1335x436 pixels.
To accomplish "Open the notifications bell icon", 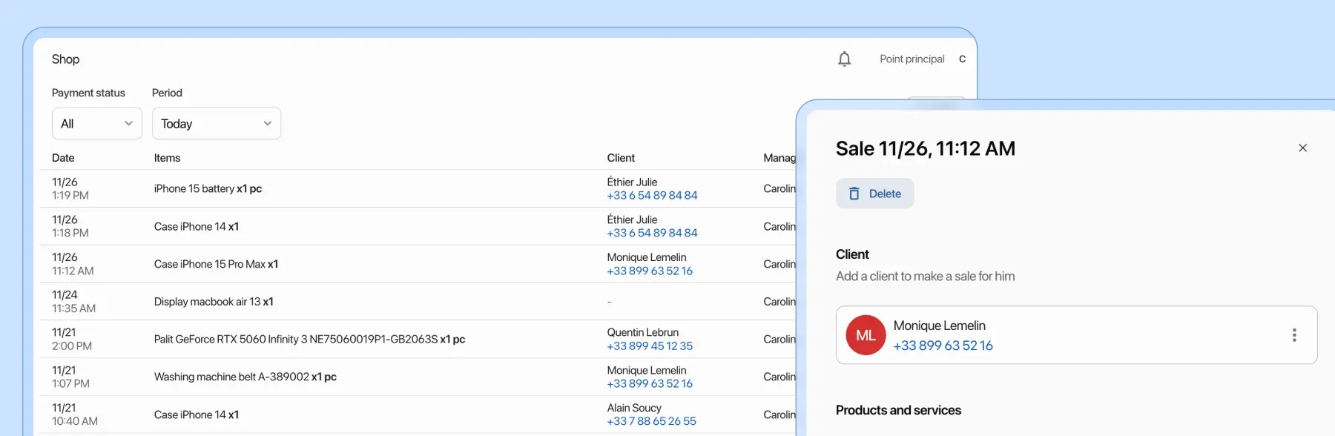I will pos(844,59).
